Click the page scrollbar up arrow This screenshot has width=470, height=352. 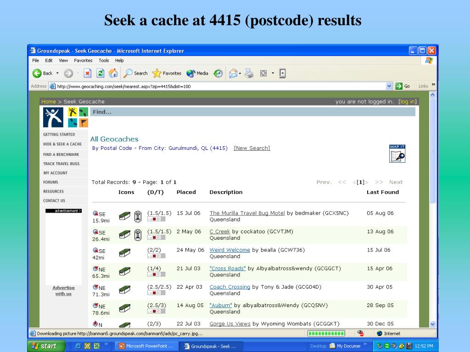432,94
